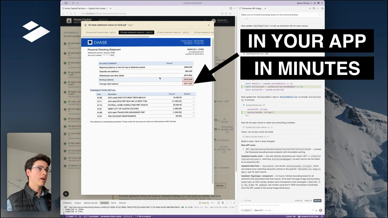Reload the localhost browser page

[x=71, y=14]
